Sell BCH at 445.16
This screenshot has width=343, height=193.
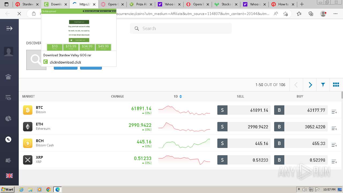(244, 143)
